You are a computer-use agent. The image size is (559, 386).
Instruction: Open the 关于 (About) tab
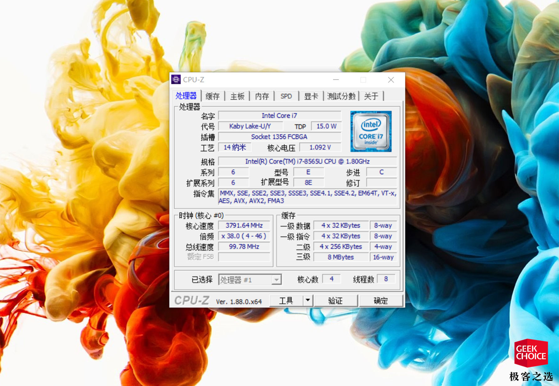tap(371, 96)
